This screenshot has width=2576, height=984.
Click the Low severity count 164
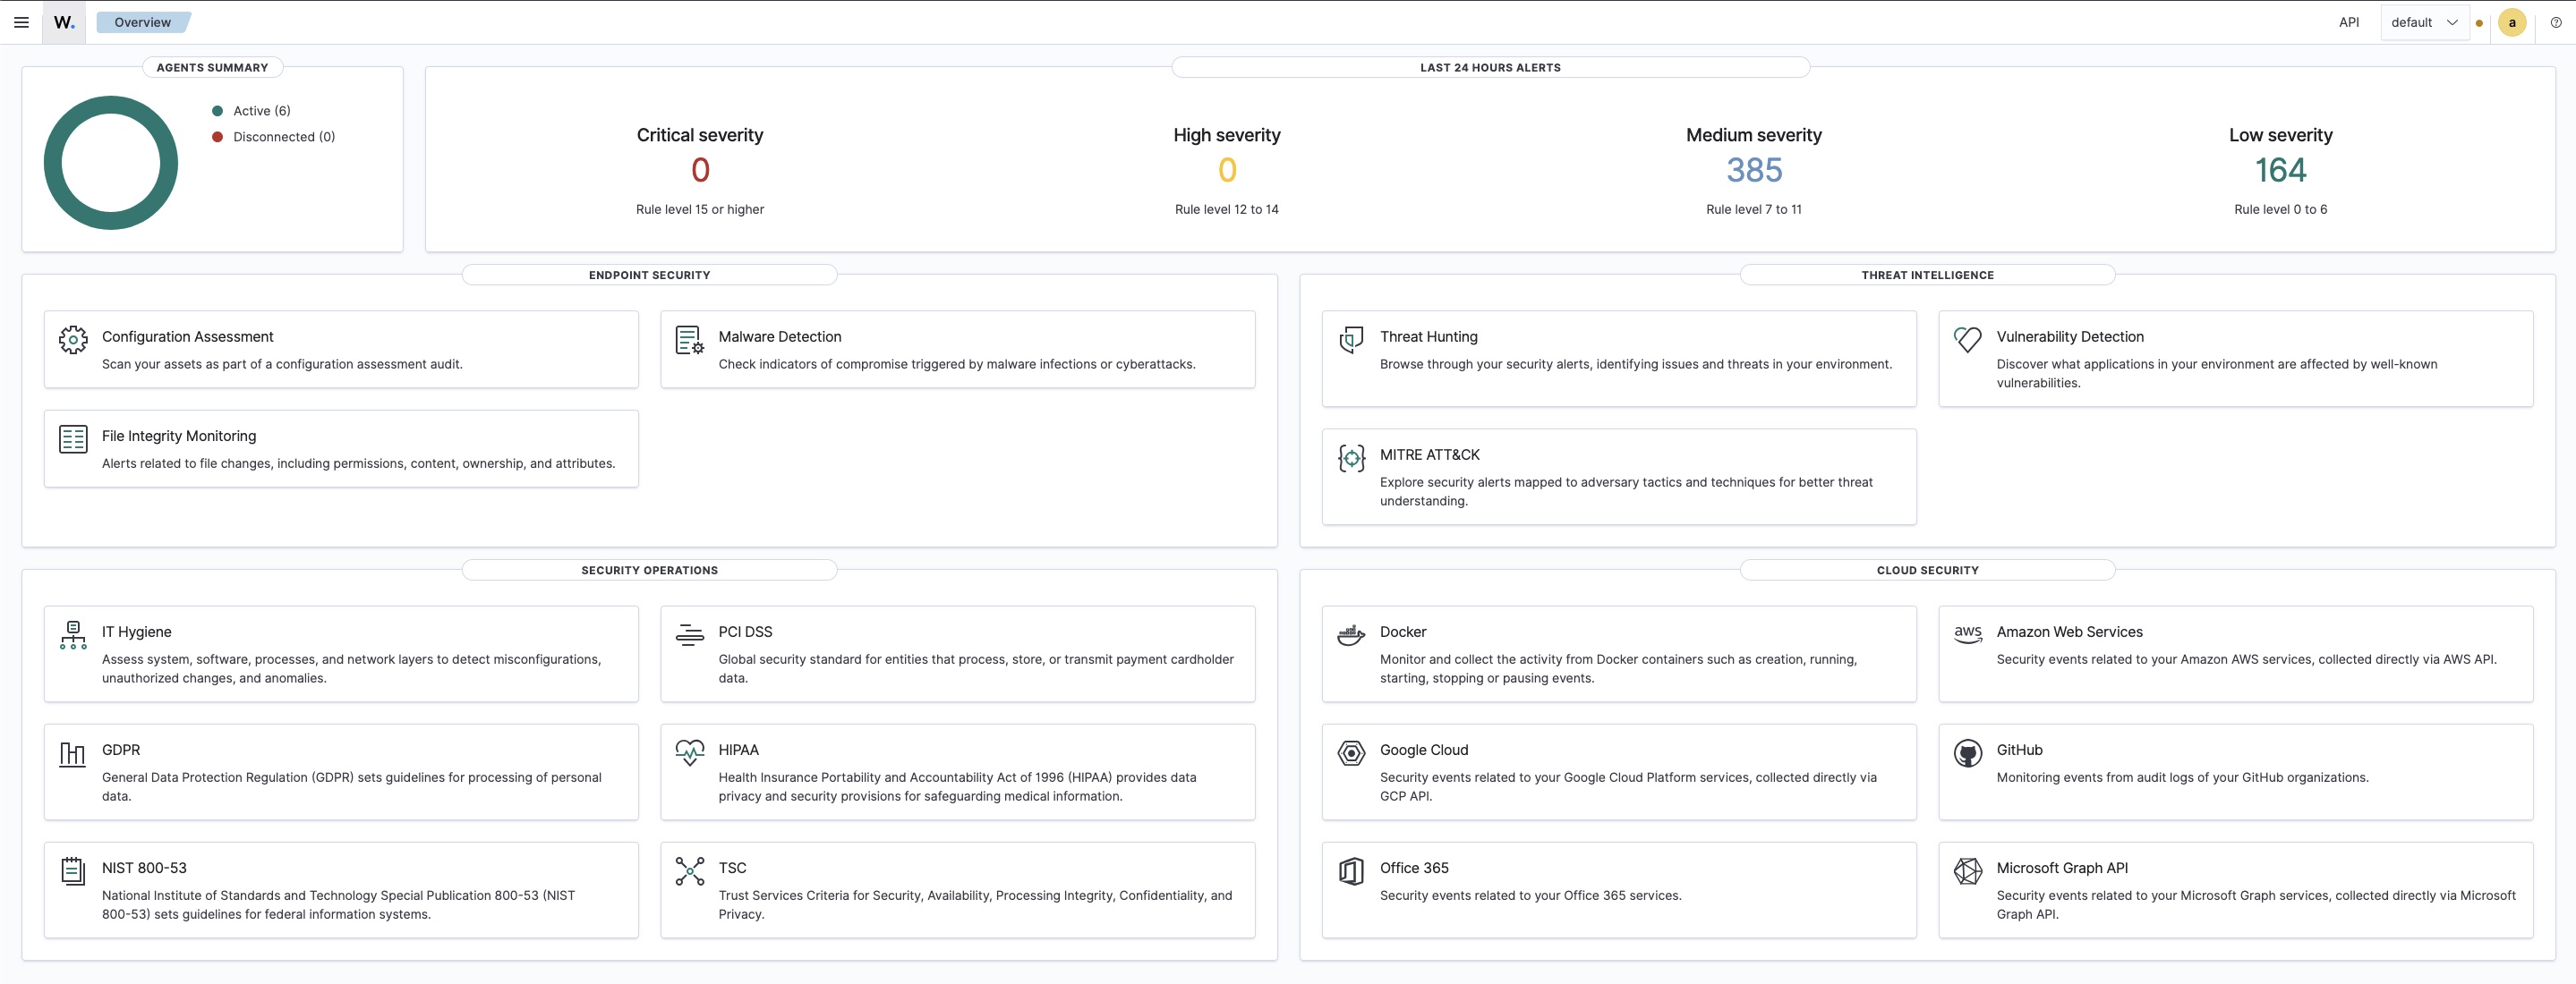point(2280,170)
